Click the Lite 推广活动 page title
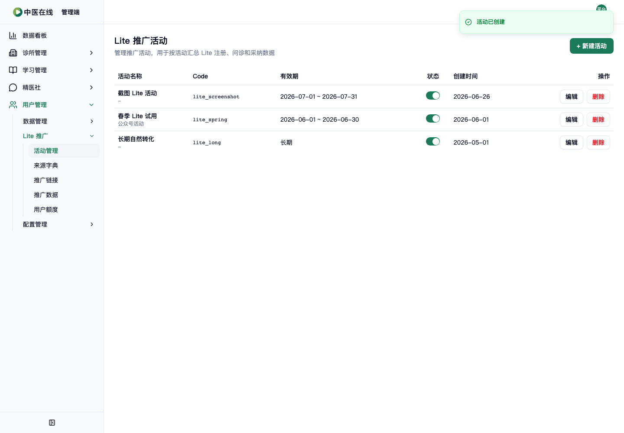 (141, 41)
